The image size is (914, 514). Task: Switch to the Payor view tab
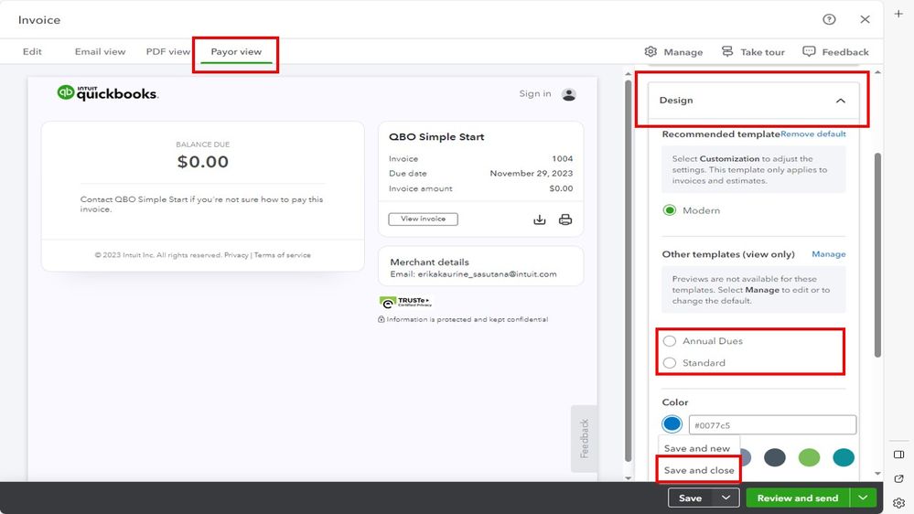[x=236, y=51]
